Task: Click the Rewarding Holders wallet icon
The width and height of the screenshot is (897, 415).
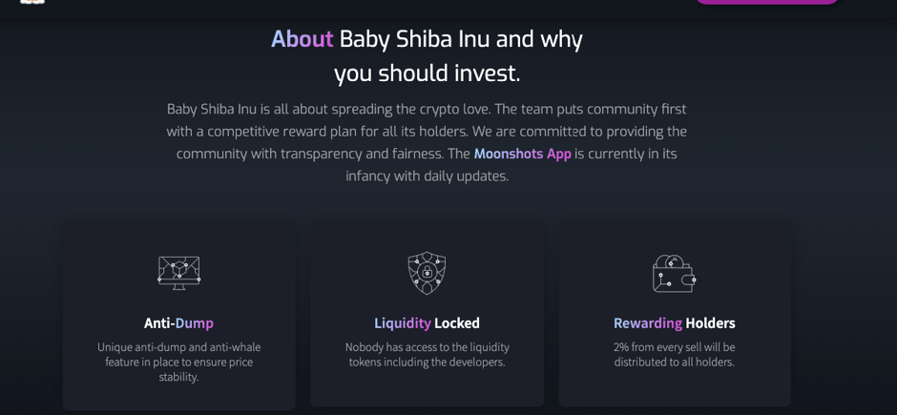Action: (x=675, y=273)
